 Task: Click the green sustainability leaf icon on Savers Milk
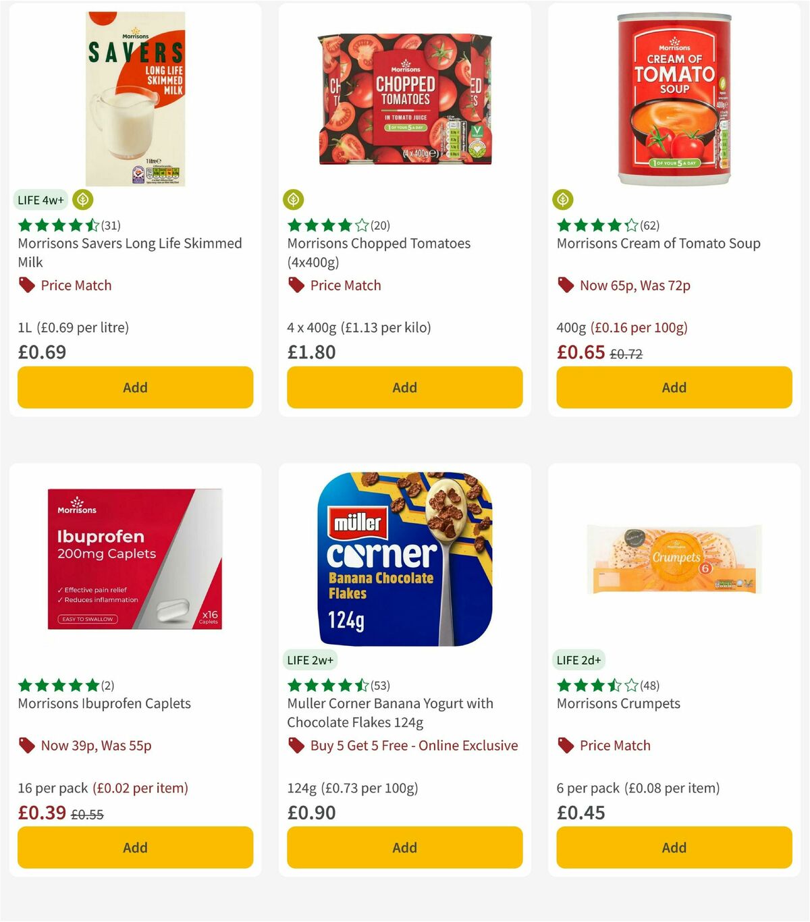(x=81, y=200)
